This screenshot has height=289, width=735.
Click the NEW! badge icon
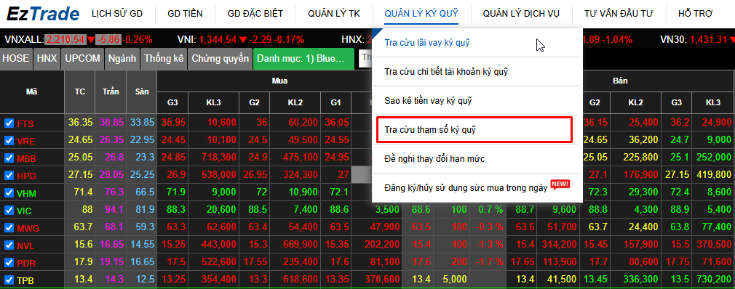point(560,184)
